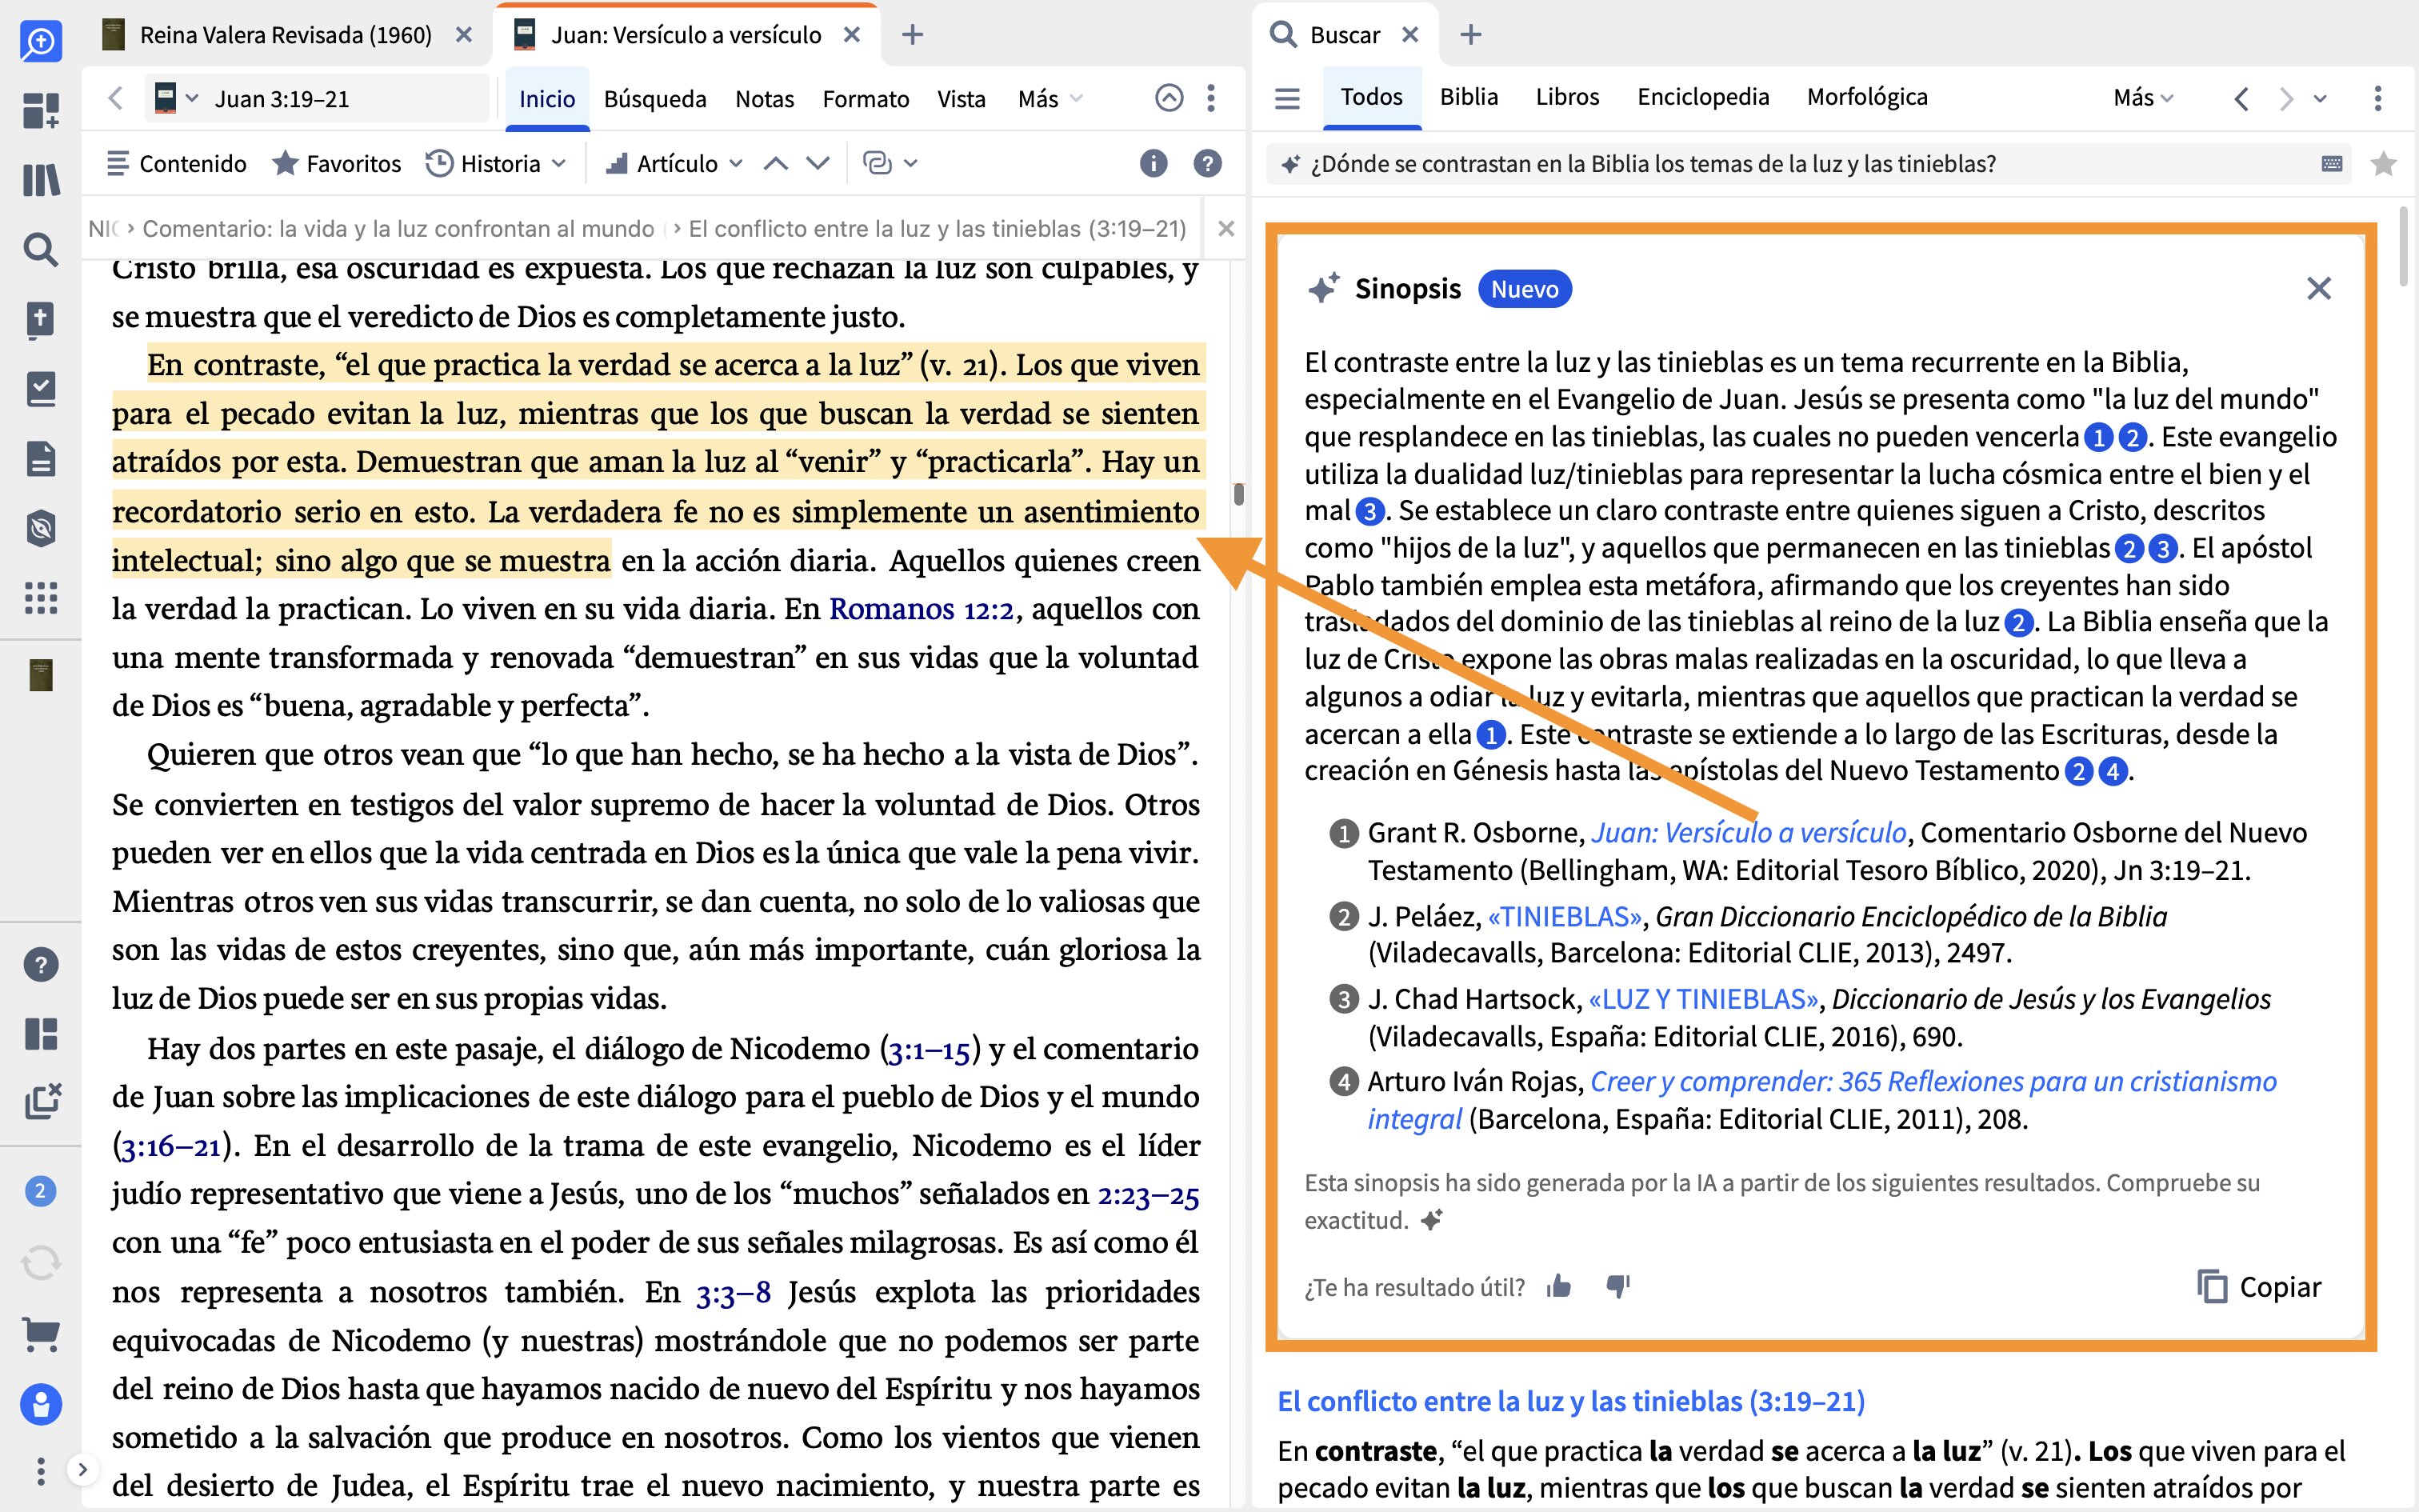Go to next article with down chevron
2419x1512 pixels.
818,163
